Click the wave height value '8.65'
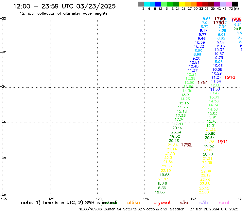 (221, 38)
